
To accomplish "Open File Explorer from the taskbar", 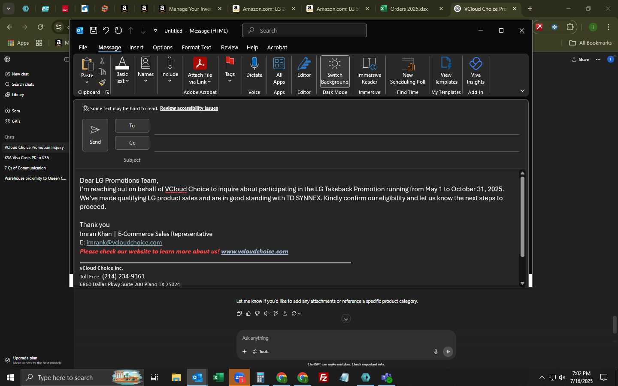I will (176, 377).
